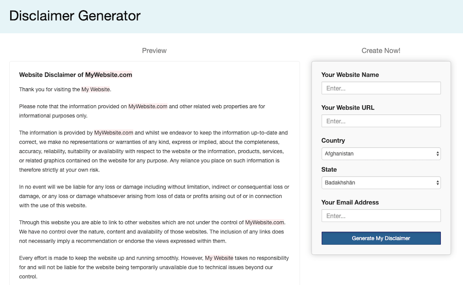Click highlighted My Website in thank-you line
Image resolution: width=463 pixels, height=285 pixels.
coord(96,89)
